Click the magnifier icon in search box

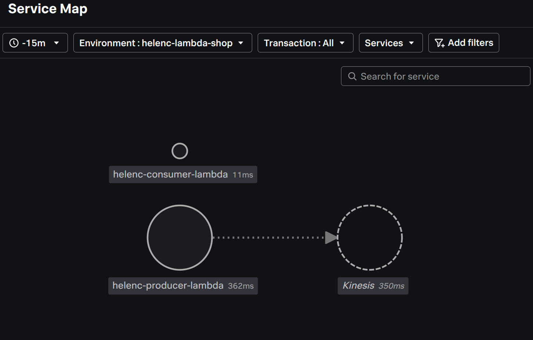352,76
